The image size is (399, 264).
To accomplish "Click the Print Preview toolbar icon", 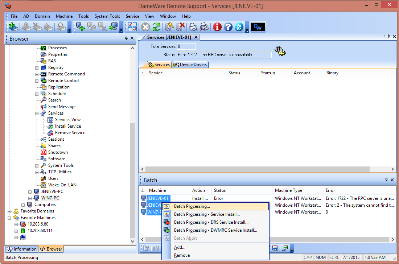I will [x=205, y=27].
